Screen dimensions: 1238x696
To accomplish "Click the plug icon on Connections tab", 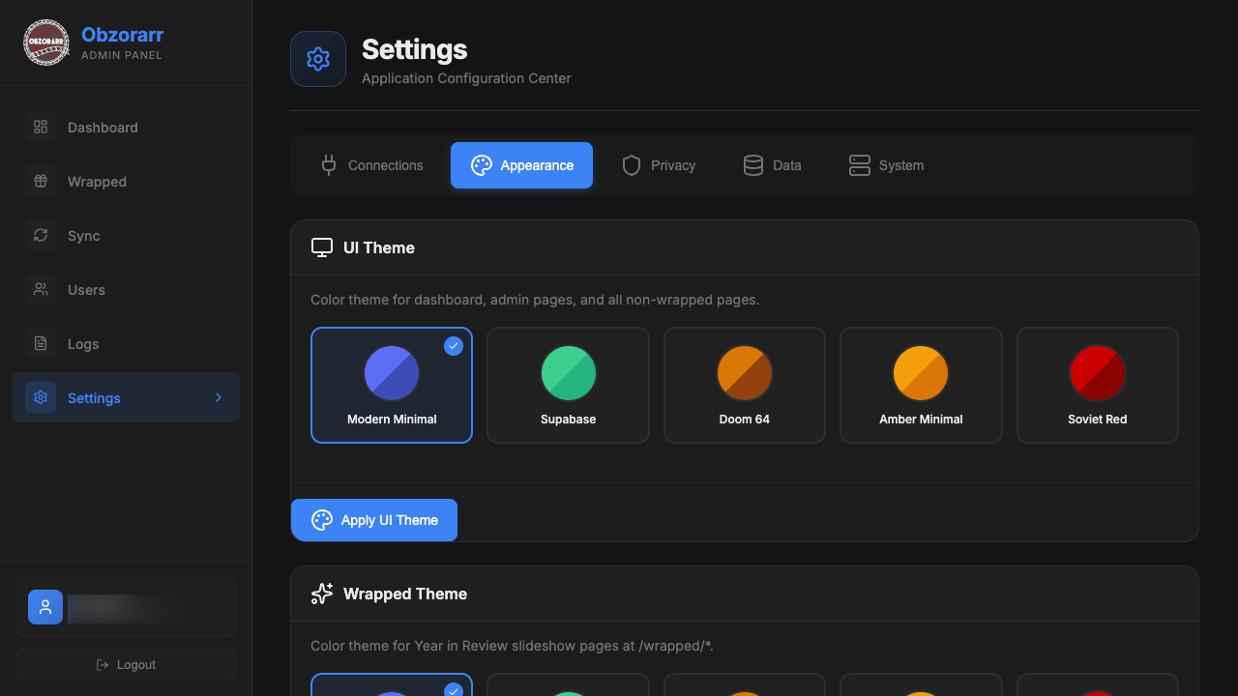I will (329, 165).
